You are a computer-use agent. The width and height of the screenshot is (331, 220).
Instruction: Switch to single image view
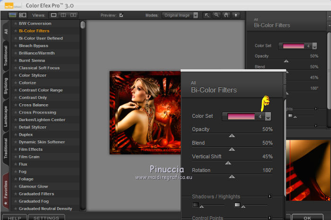click(53, 15)
